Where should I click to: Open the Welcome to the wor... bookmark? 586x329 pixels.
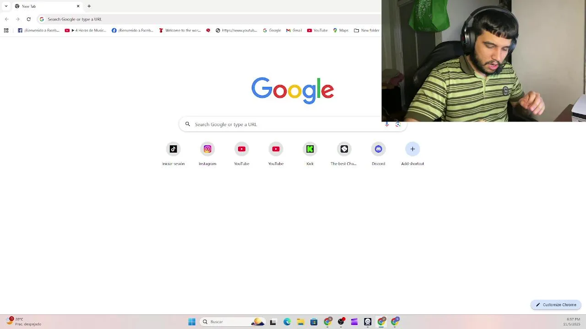[x=180, y=31]
